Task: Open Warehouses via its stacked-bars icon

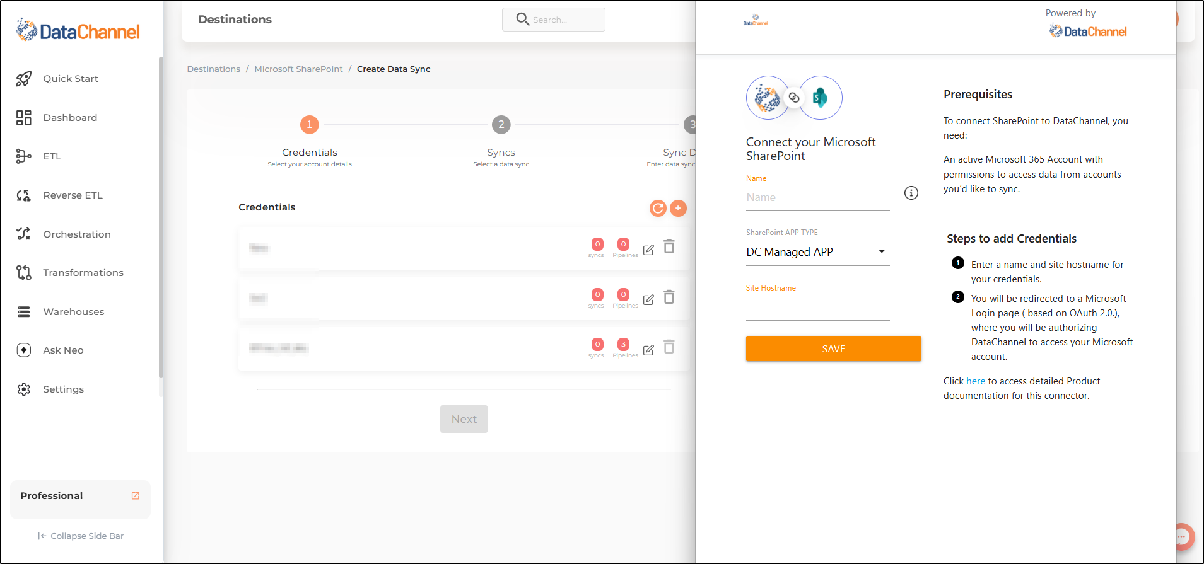Action: (x=24, y=312)
